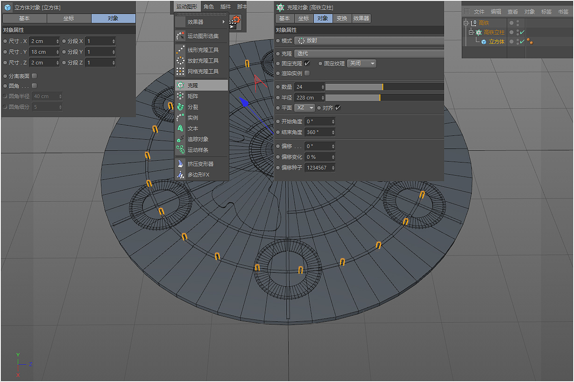Image resolution: width=574 pixels, height=382 pixels.
Task: Select the 实例 instance object
Action: tap(202, 118)
